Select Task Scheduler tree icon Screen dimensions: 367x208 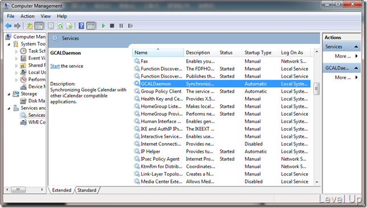tap(23, 51)
